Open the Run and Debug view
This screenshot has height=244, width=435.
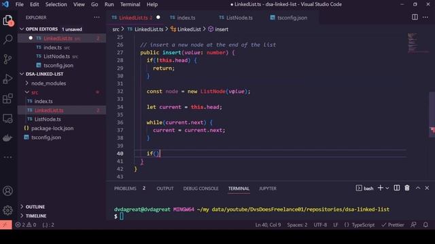pos(7,79)
